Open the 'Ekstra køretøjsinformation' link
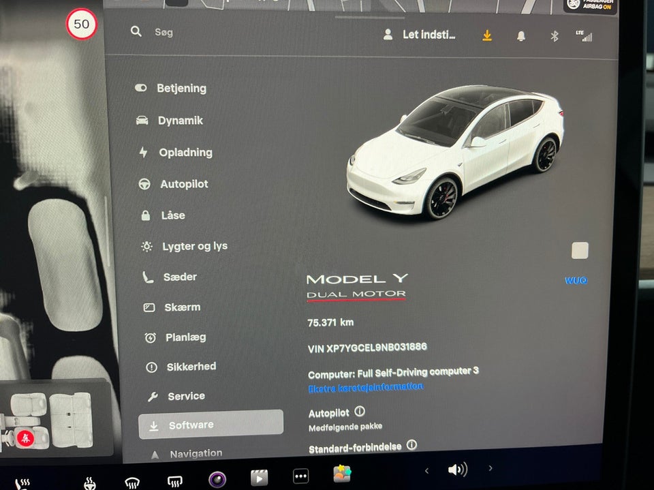This screenshot has width=654, height=490. [x=366, y=386]
